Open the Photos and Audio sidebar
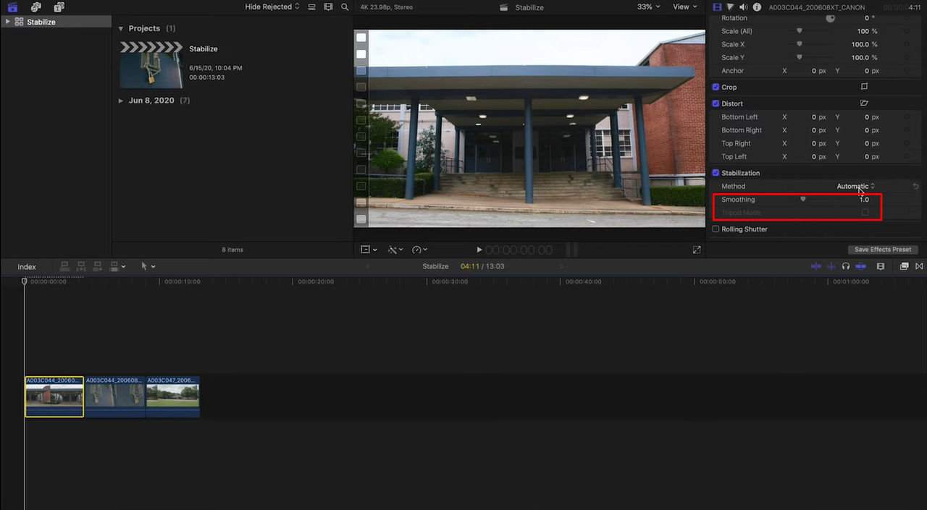Image resolution: width=927 pixels, height=510 pixels. coord(36,7)
